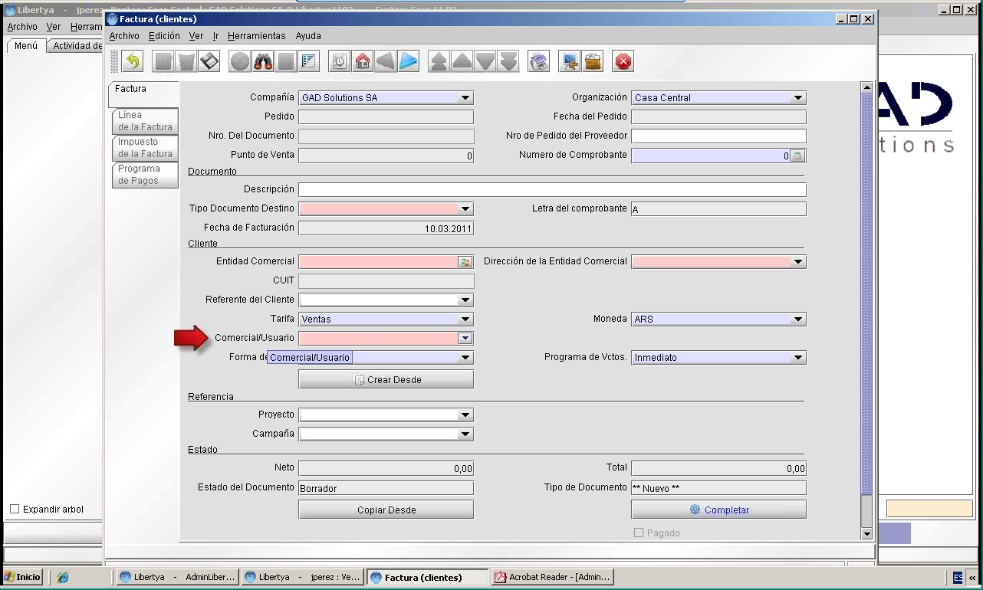The height and width of the screenshot is (590, 983).
Task: Click the home house toolbar icon
Action: [363, 61]
